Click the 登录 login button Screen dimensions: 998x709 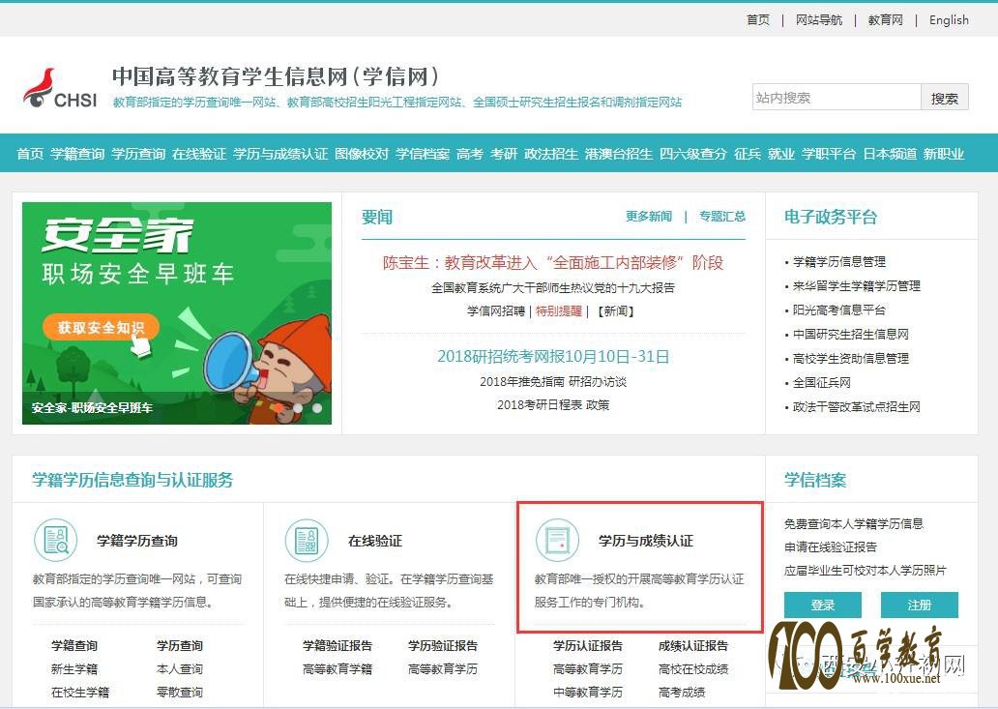pos(822,605)
